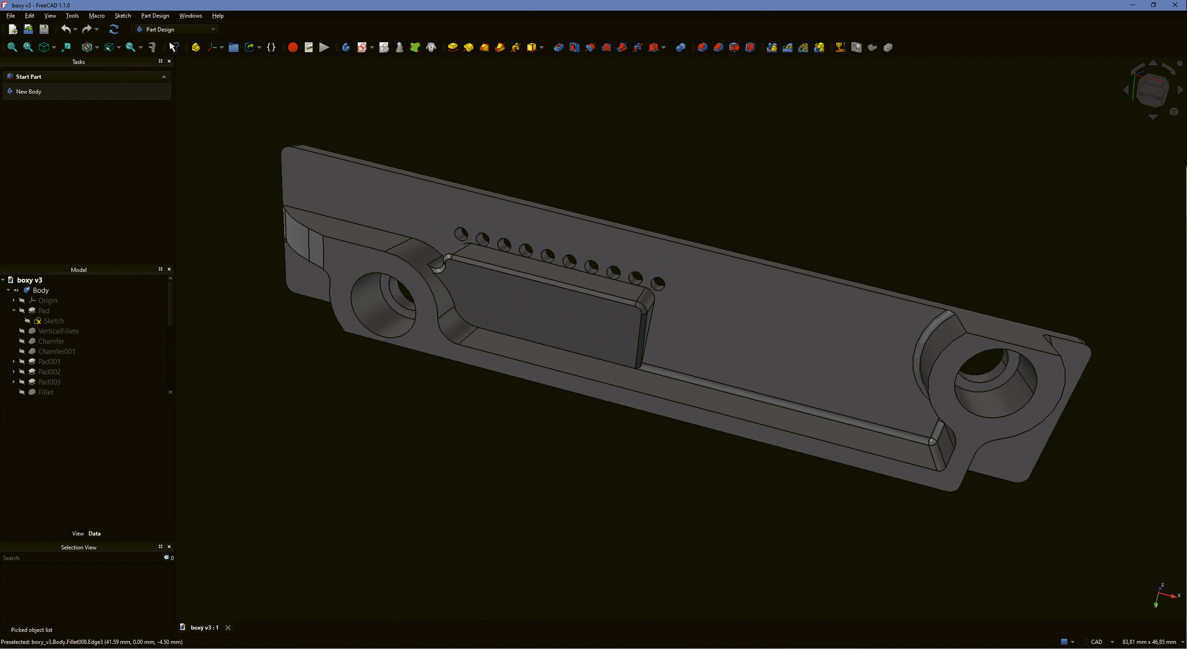
Task: Select the Thickness tool
Action: [x=750, y=47]
